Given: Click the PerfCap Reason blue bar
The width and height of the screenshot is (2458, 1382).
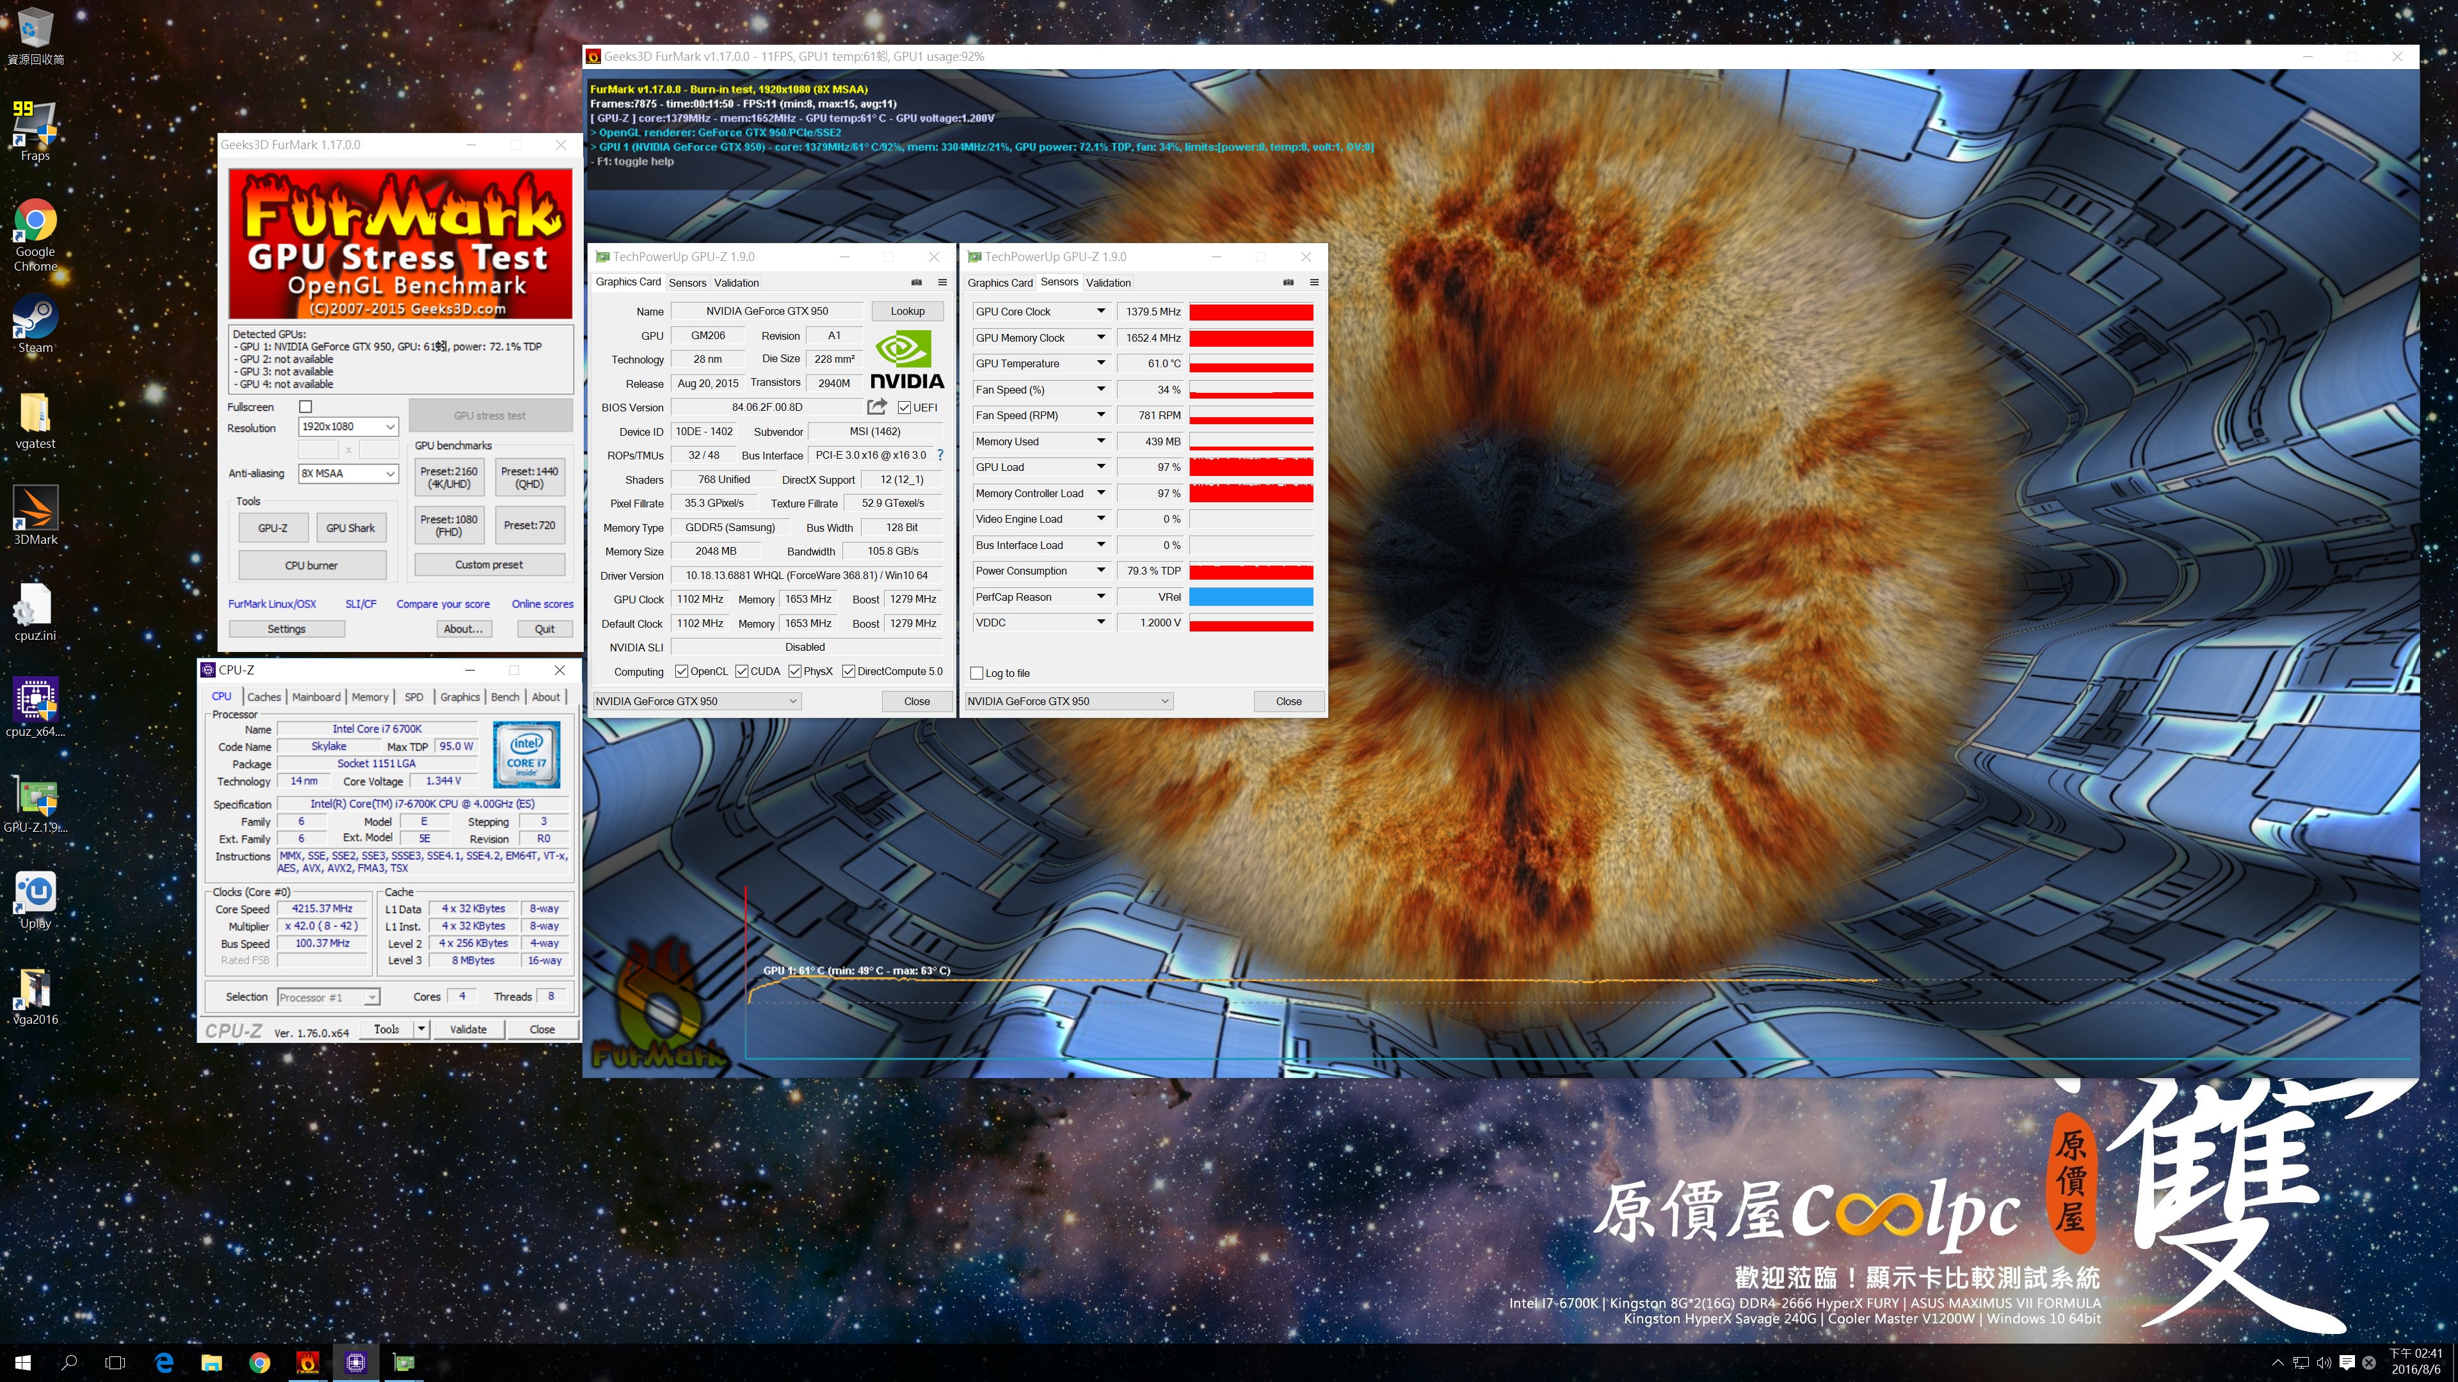Looking at the screenshot, I should 1251,597.
